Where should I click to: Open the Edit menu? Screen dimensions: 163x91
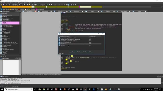4,3
